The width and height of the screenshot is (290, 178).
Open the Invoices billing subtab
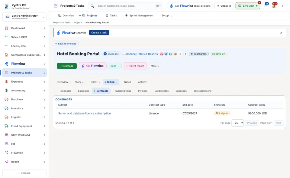click(143, 91)
